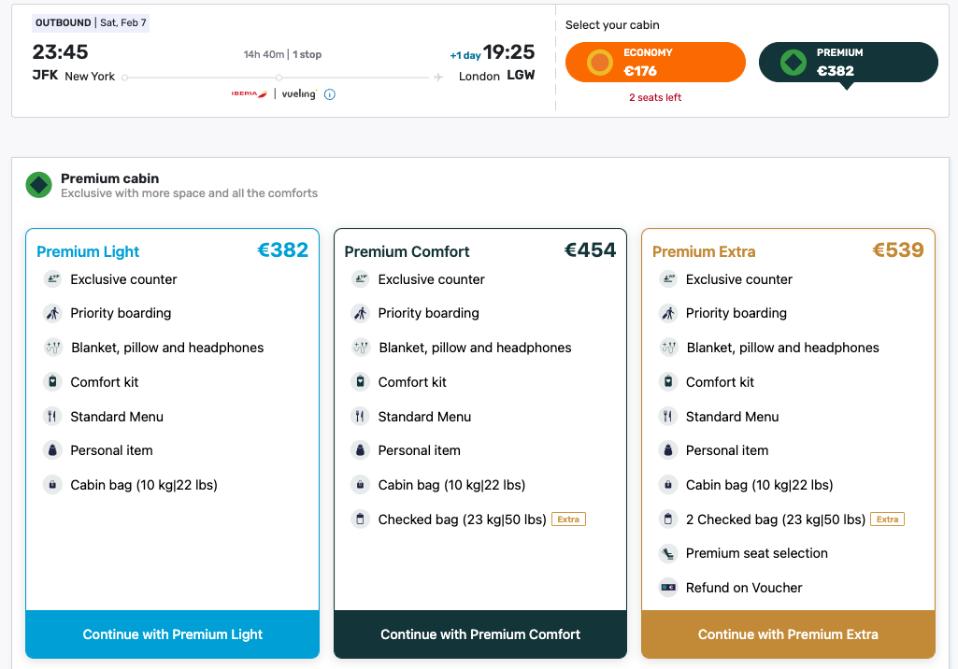
Task: Continue with Premium Extra
Action: [x=787, y=633]
